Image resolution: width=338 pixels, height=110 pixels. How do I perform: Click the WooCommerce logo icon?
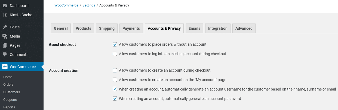[5, 67]
